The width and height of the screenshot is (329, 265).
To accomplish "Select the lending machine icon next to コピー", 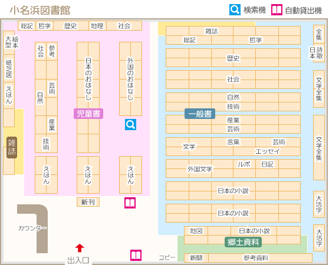I will pyautogui.click(x=136, y=255).
